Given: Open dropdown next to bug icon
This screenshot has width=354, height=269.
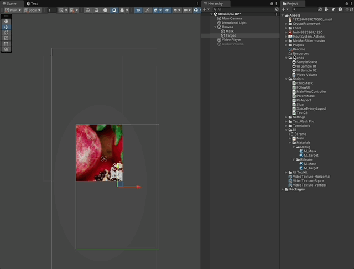Looking at the screenshot, I should coord(127,10).
